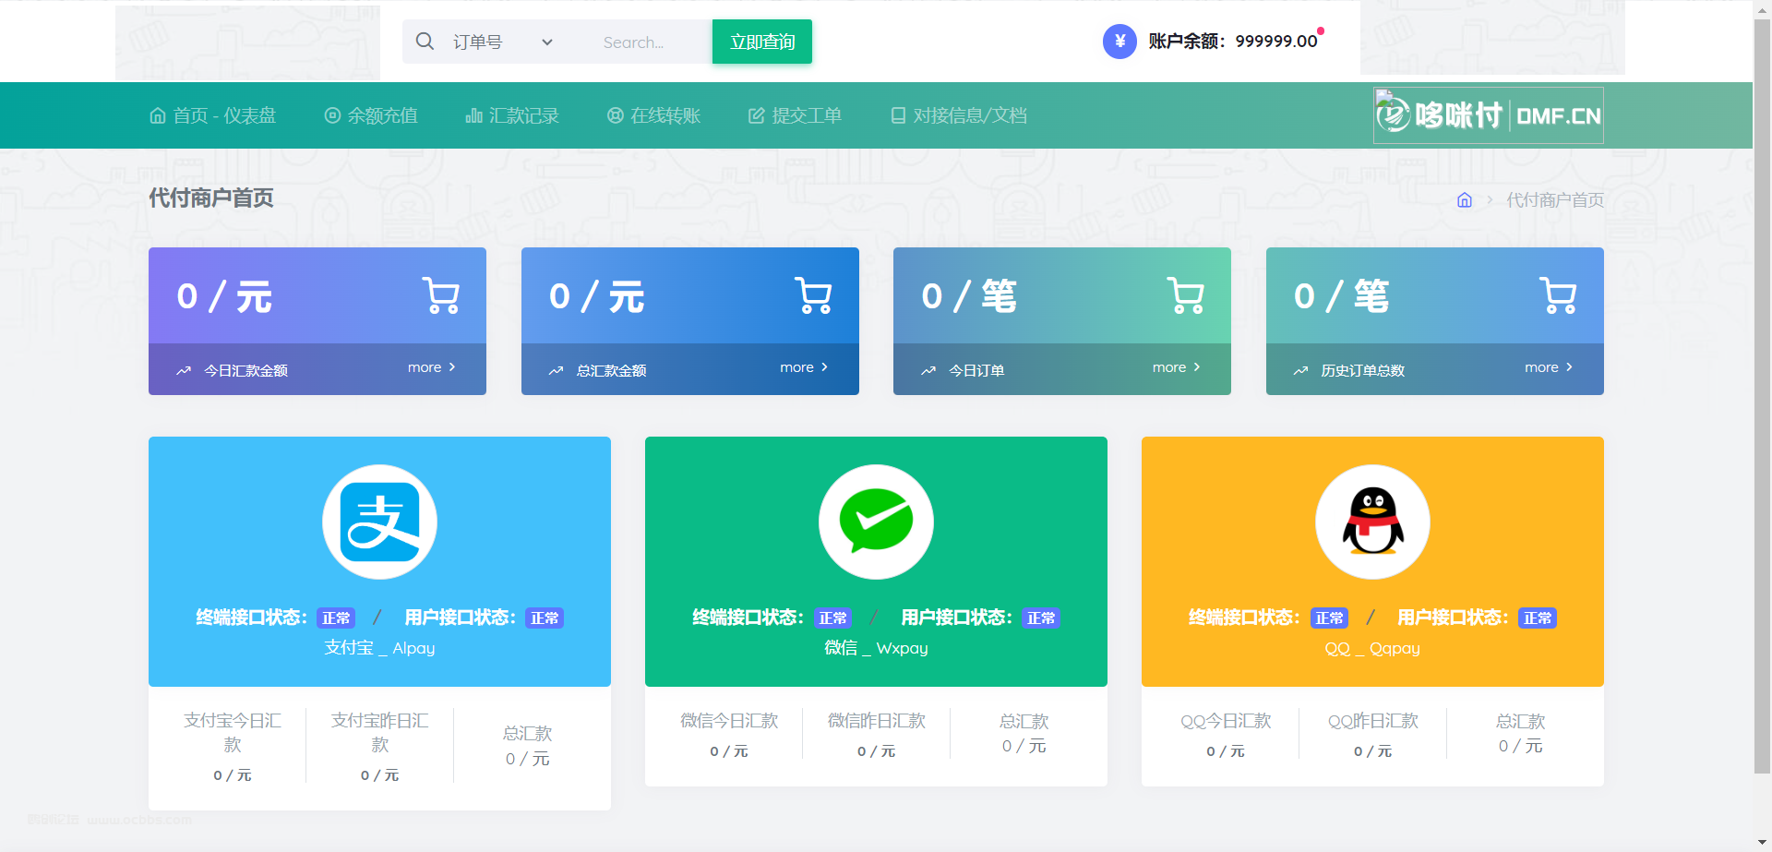Click QQ 用户接口状态 正常 badge

[1538, 618]
